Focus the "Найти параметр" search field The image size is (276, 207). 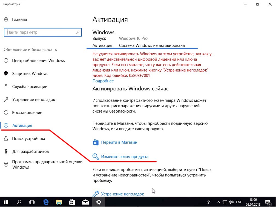[x=43, y=32]
